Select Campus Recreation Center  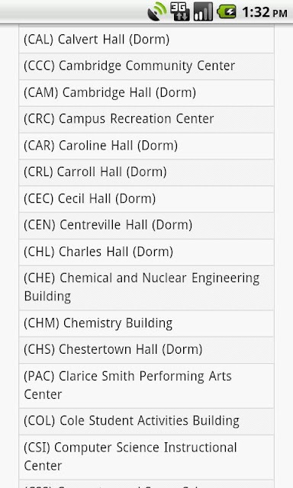(x=146, y=119)
